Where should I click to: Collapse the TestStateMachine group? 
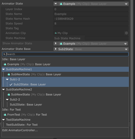4,120
